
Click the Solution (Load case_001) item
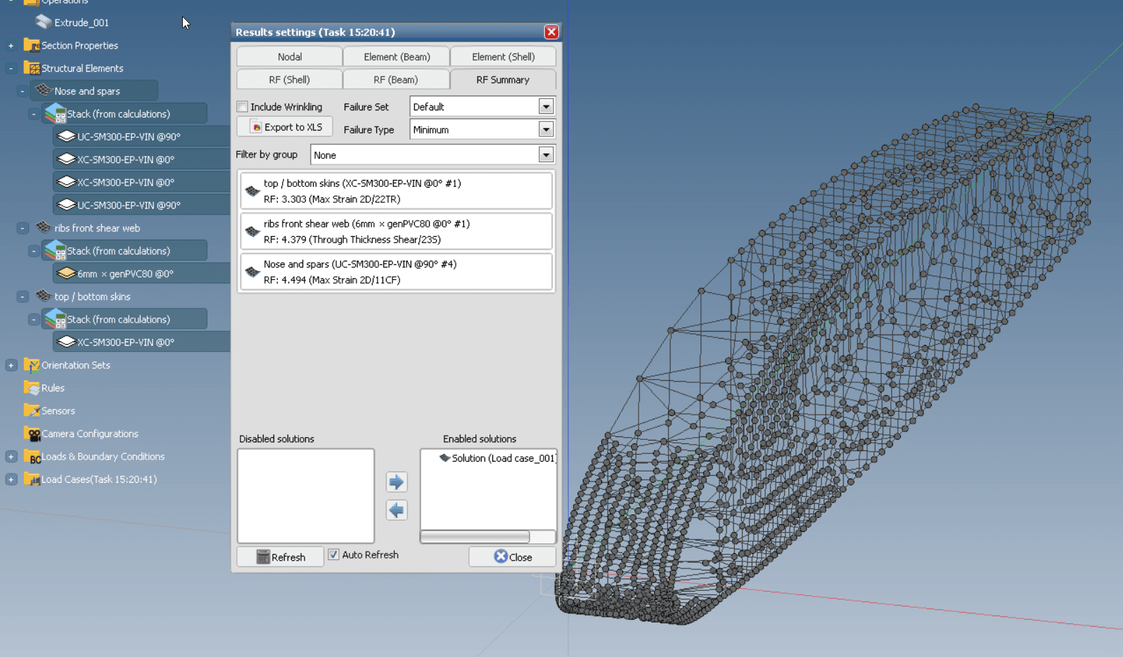[499, 458]
